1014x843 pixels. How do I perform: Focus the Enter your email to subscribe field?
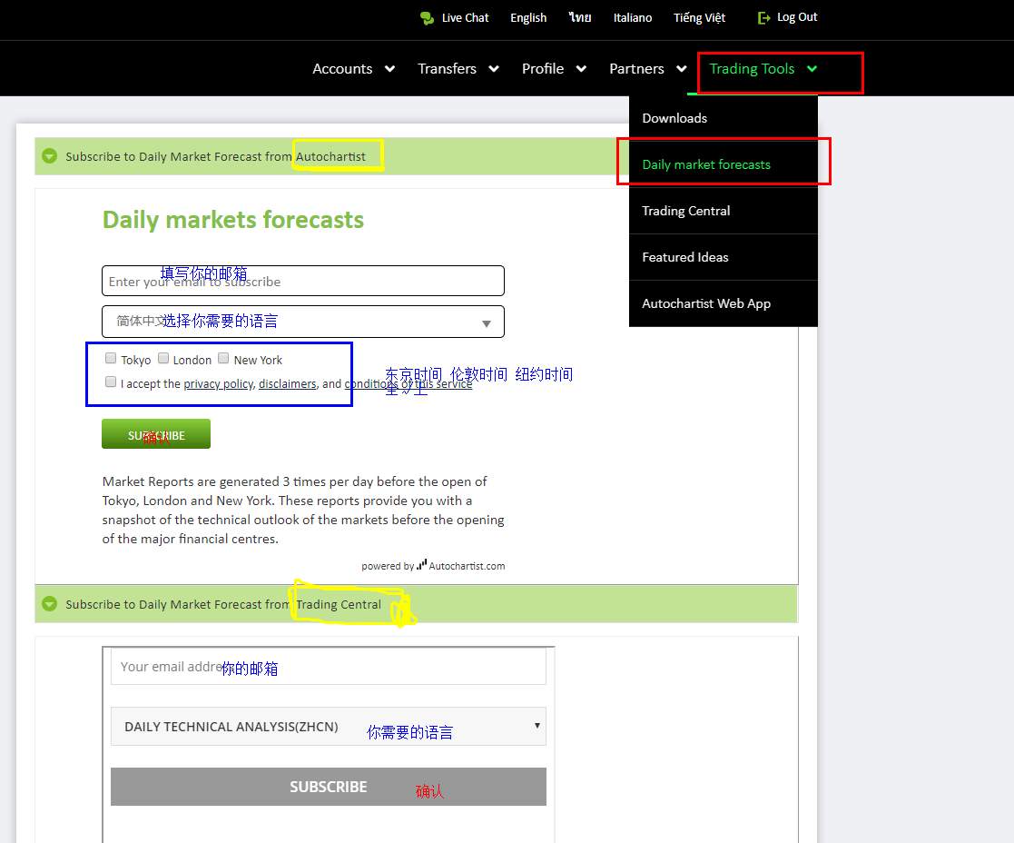(303, 281)
